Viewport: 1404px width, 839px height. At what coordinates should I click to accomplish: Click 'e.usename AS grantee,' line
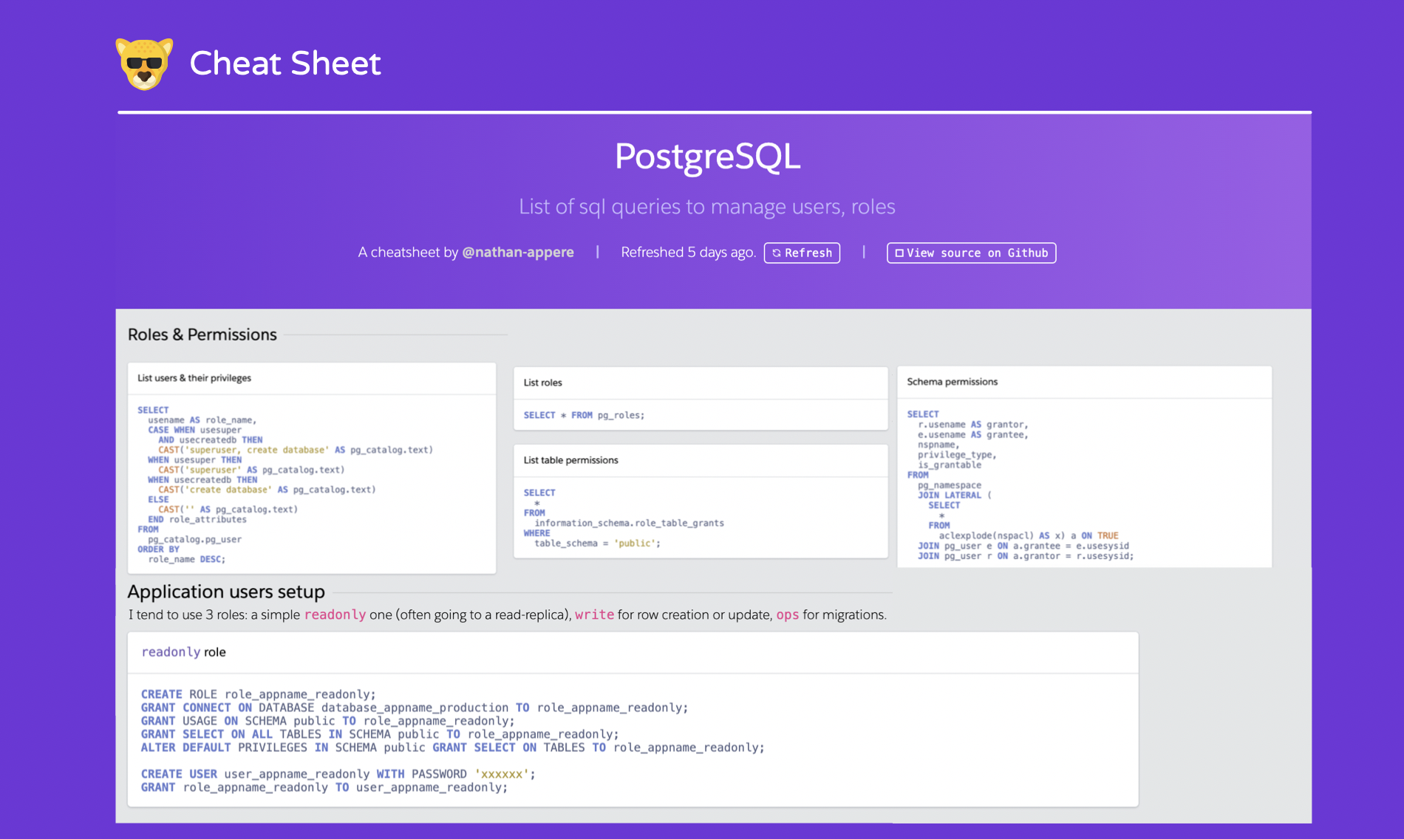[973, 435]
